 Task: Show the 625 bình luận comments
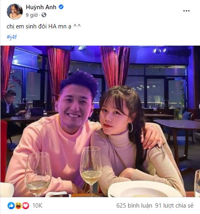pos(134,206)
